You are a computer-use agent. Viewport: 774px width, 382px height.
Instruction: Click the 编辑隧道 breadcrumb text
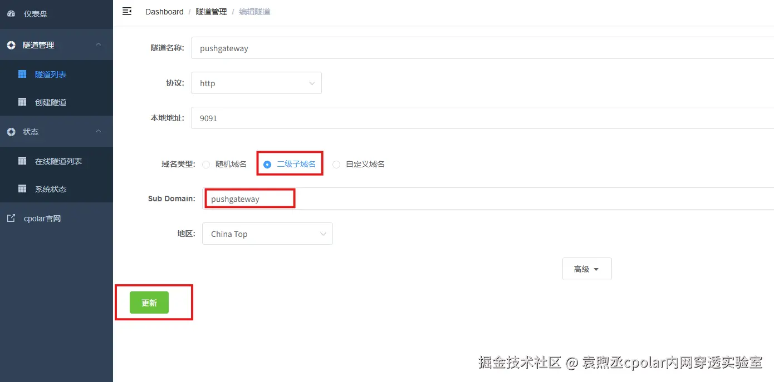pos(254,12)
